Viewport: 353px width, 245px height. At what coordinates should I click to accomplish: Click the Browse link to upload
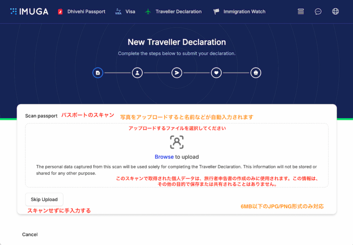[x=164, y=157]
